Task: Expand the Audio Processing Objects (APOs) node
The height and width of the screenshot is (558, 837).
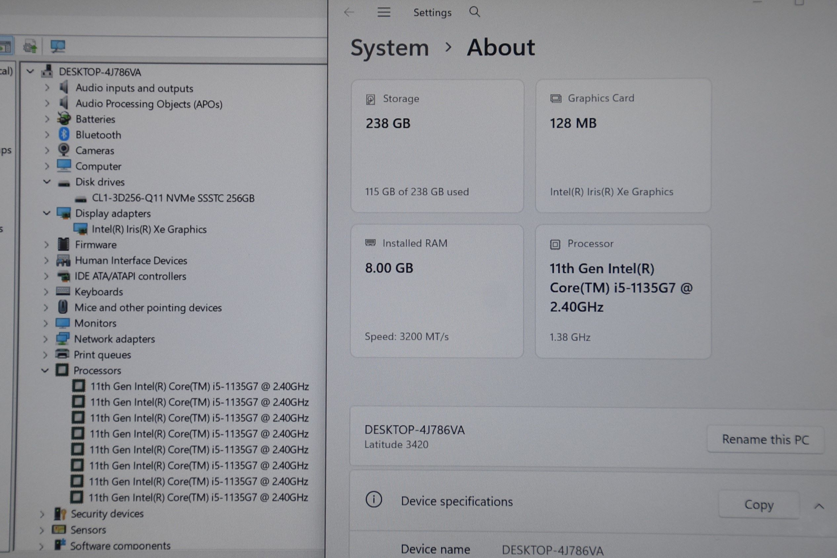Action: pyautogui.click(x=47, y=103)
